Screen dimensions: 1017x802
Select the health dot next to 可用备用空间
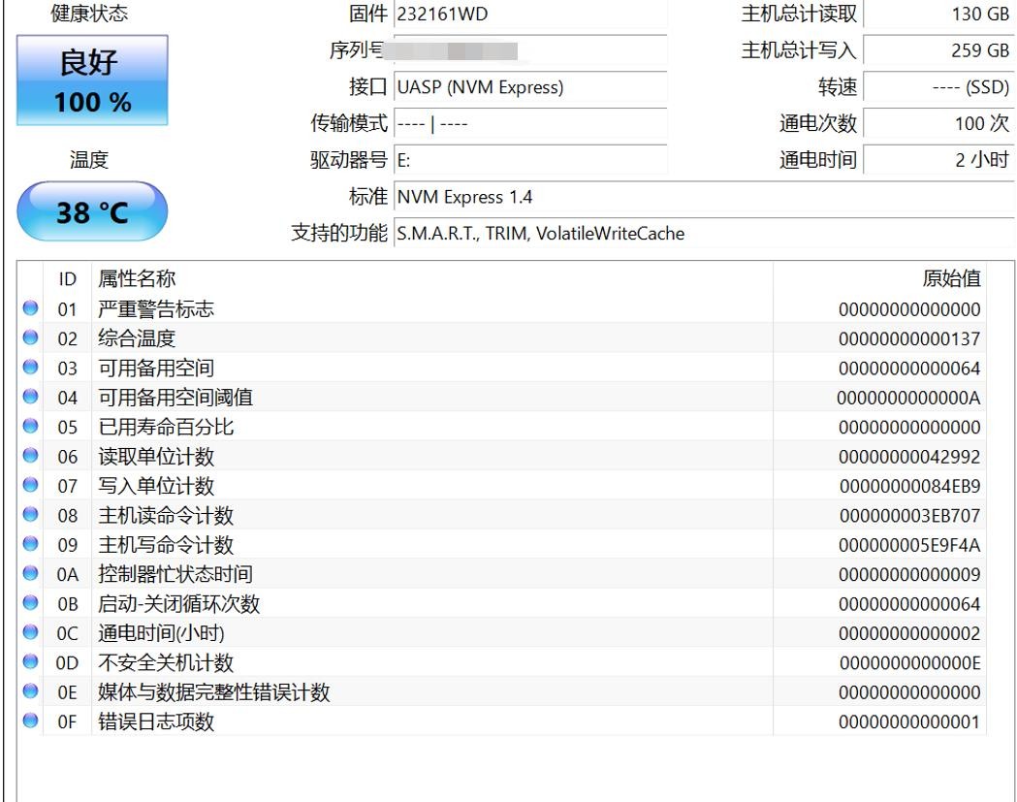coord(29,368)
